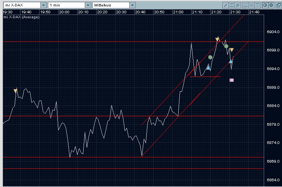Screen dimensions: 282x187
Task: Click the 20:00 time axis label
Action: [64, 12]
